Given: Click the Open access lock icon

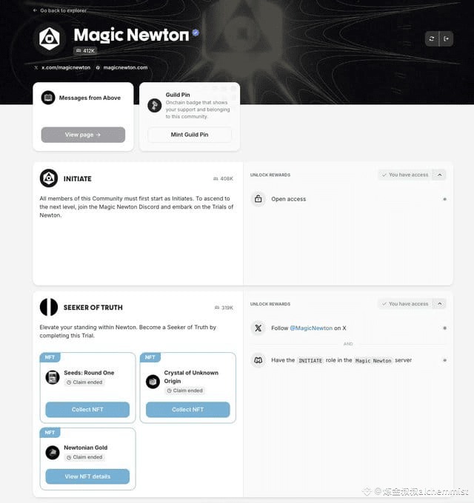Looking at the screenshot, I should tap(258, 199).
